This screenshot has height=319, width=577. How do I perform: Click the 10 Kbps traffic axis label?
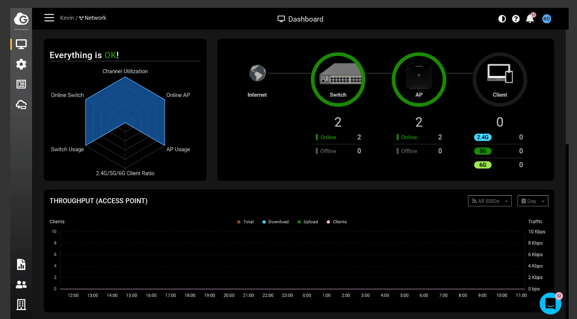click(537, 232)
